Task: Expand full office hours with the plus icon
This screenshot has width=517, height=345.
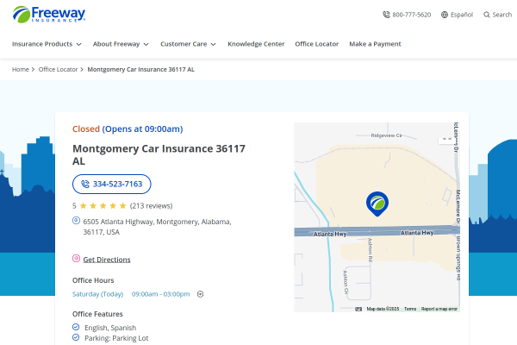Action: click(200, 294)
